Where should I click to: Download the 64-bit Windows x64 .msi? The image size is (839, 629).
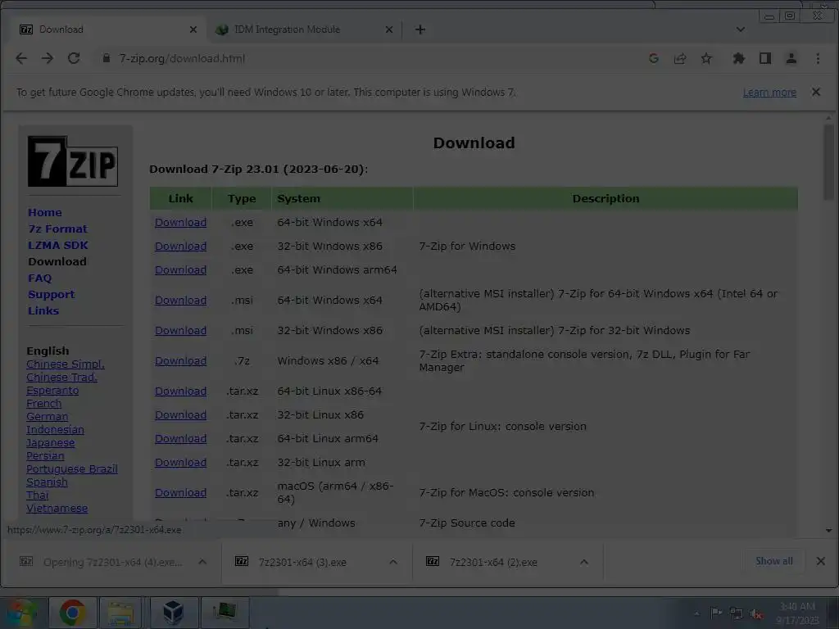click(x=181, y=301)
